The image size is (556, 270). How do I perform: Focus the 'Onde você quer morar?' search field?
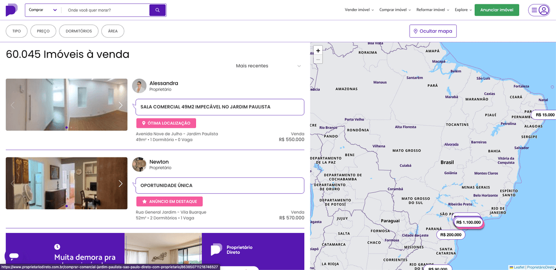(x=106, y=10)
